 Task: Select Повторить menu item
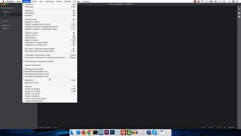click(x=50, y=7)
